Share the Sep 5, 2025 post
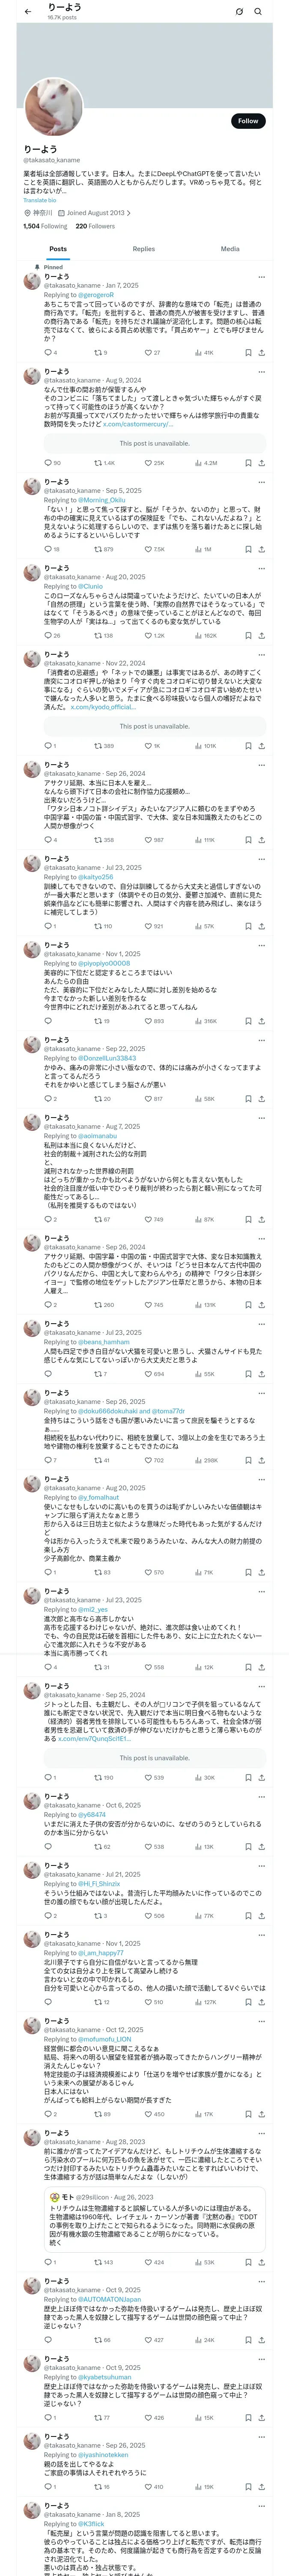Viewport: 289px width, 2576px height. (261, 549)
